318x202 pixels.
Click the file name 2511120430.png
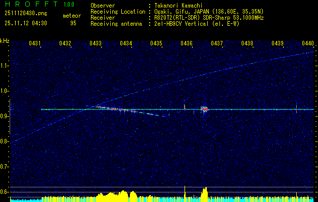(26, 14)
